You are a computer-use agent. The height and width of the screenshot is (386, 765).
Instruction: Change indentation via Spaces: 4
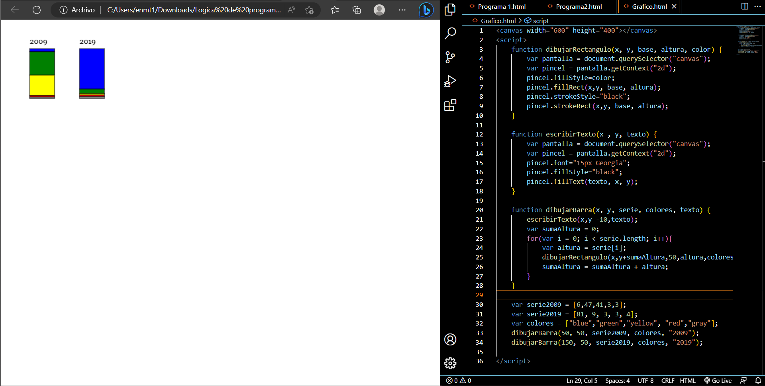pyautogui.click(x=618, y=380)
